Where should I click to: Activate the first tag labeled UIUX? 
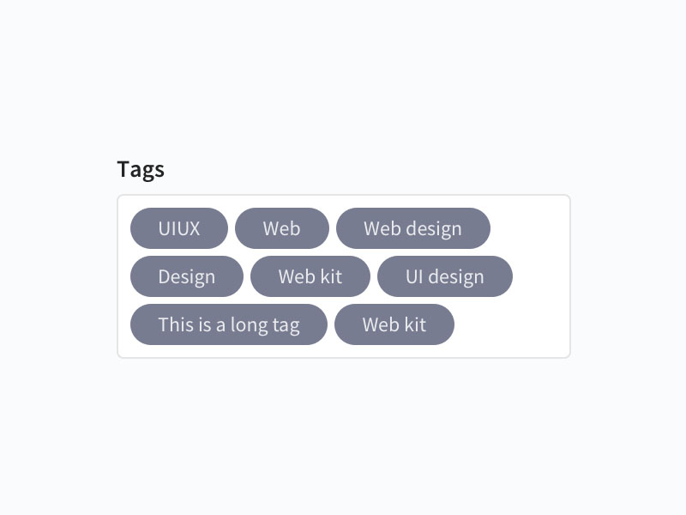point(179,228)
